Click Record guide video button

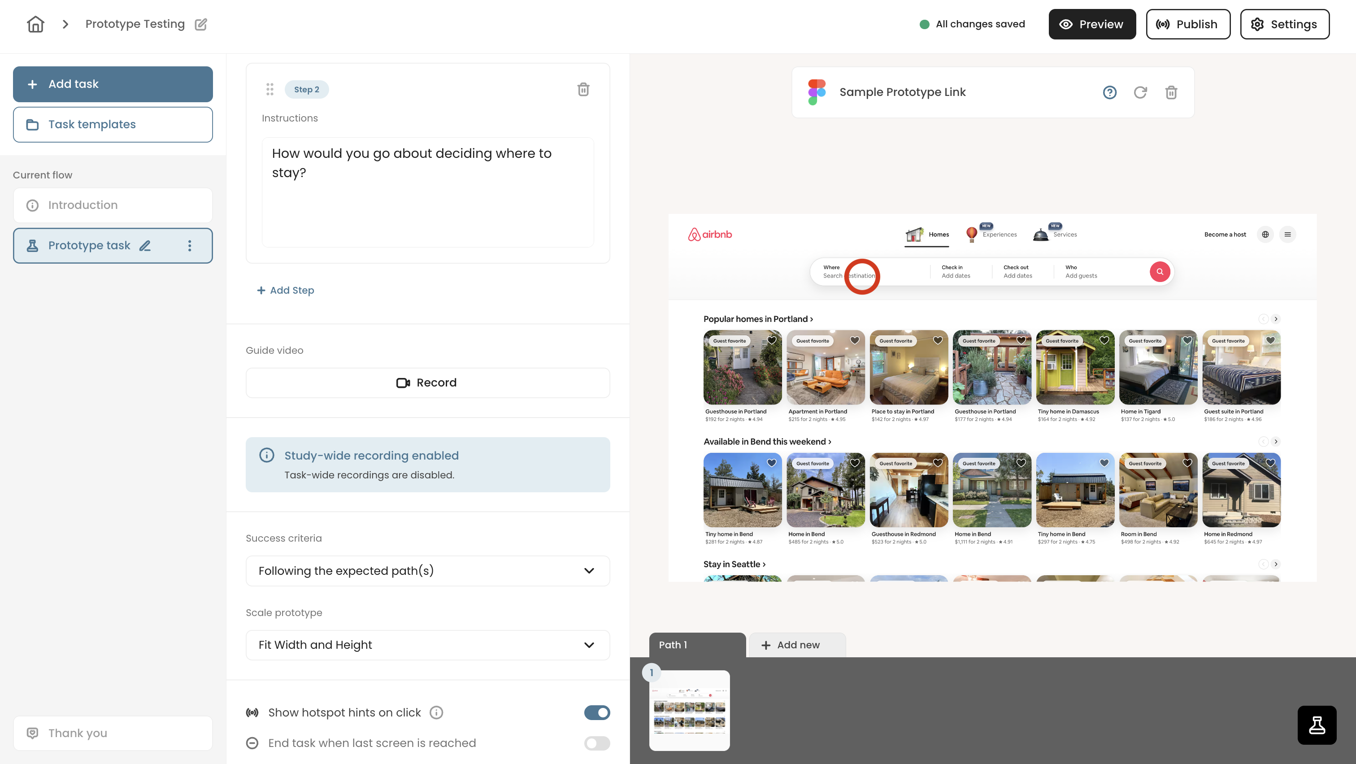(x=427, y=383)
